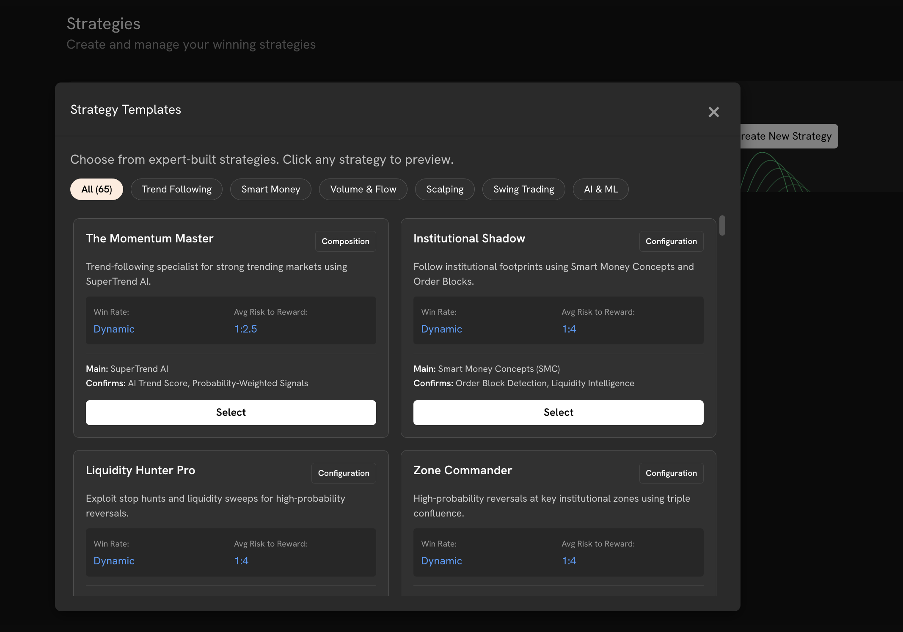Filter by Smart Money strategies
Image resolution: width=903 pixels, height=632 pixels.
tap(270, 189)
